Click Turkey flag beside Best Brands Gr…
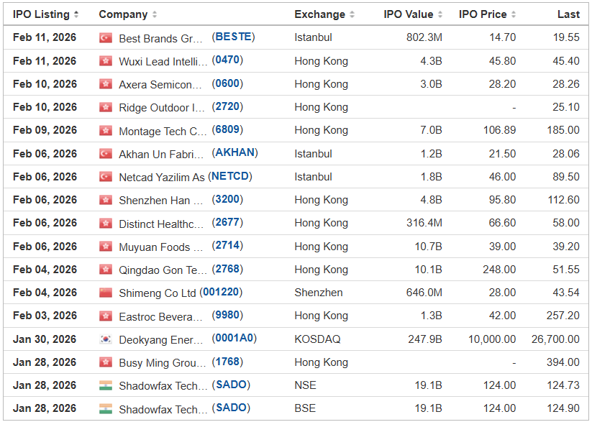 106,38
